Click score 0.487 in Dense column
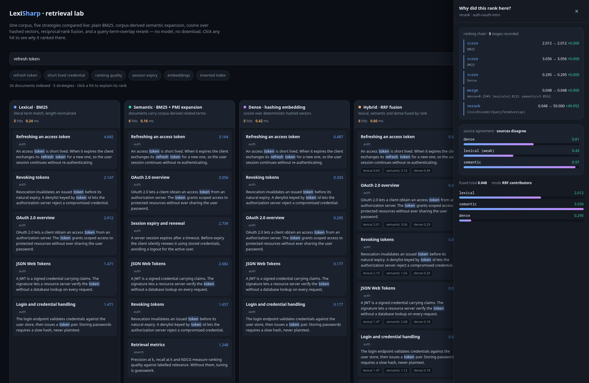The image size is (589, 383). click(338, 137)
